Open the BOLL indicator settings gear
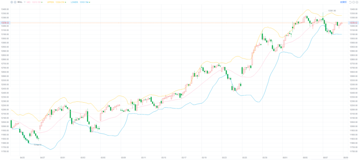The height and width of the screenshot is (160, 359). (12, 2)
